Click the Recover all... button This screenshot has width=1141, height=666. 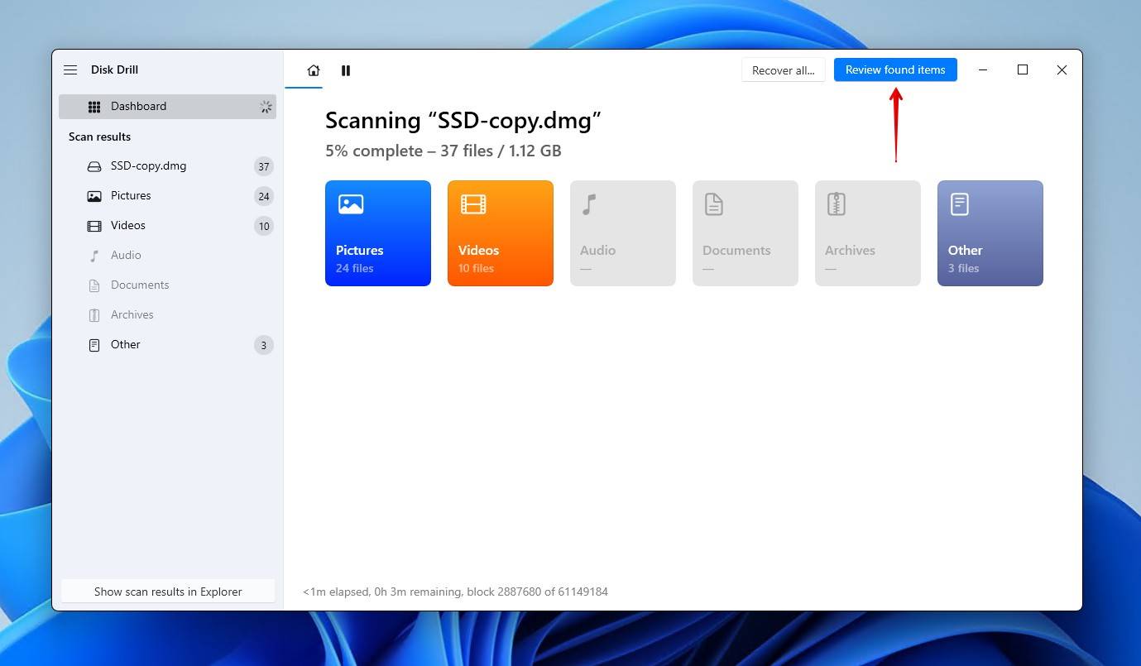[784, 70]
